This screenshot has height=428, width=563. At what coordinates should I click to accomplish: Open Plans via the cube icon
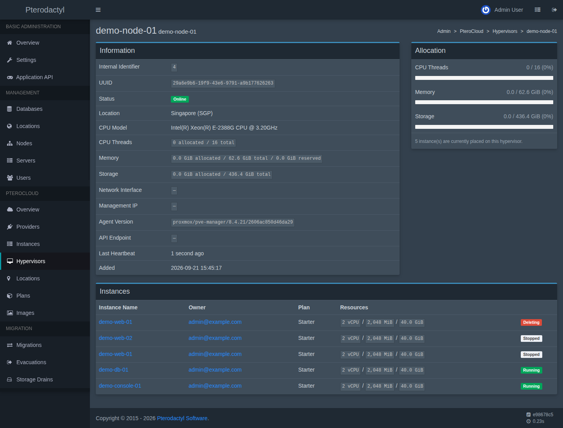click(x=10, y=296)
